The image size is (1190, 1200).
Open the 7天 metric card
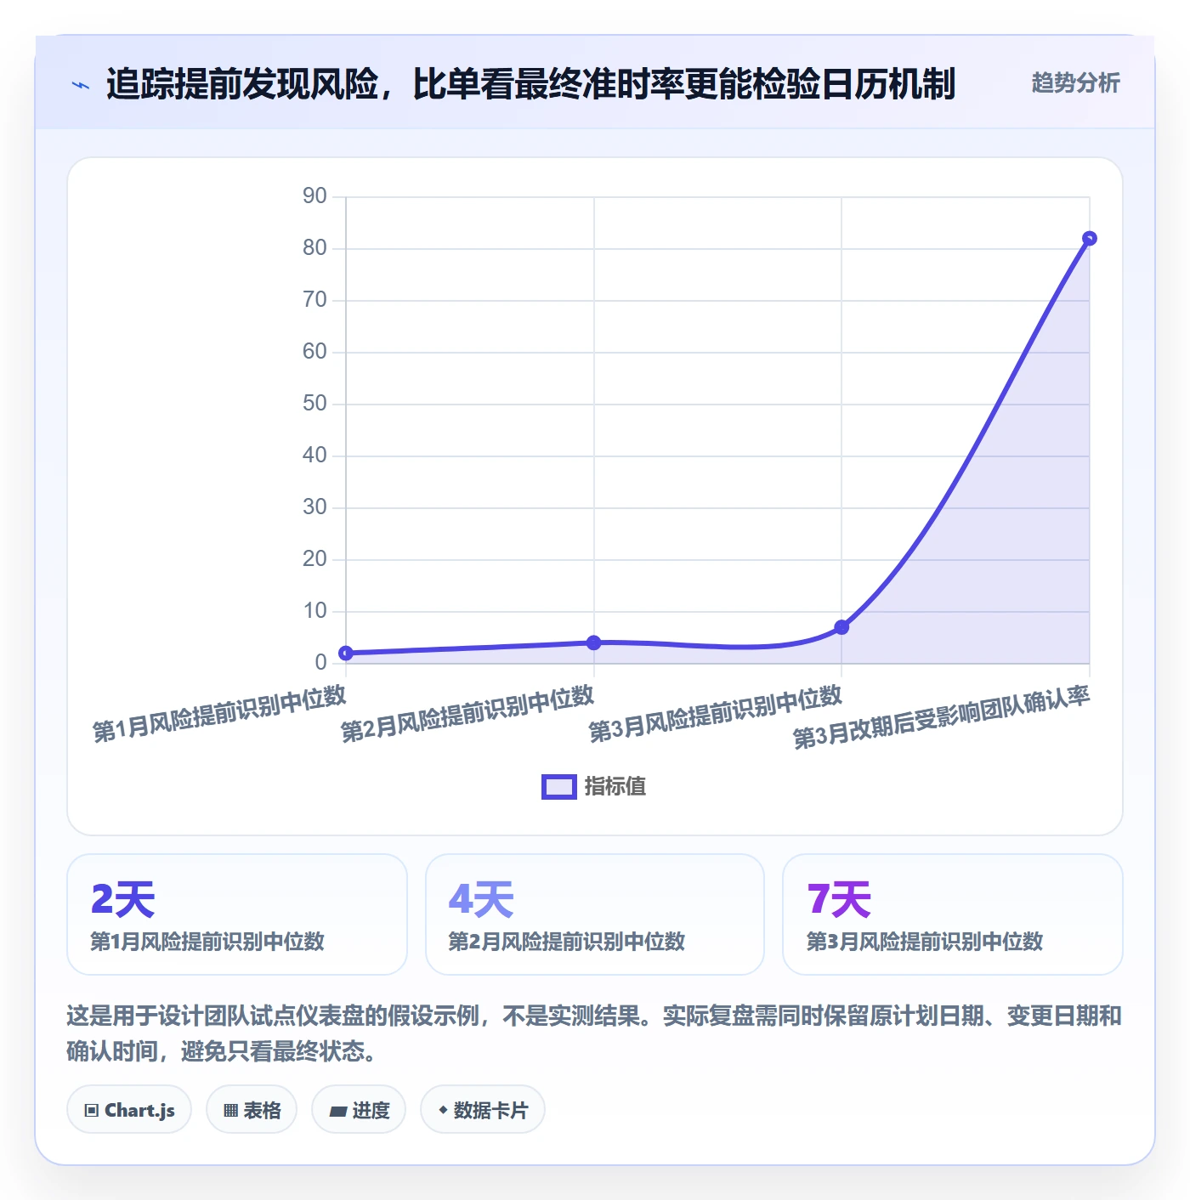pyautogui.click(x=952, y=914)
